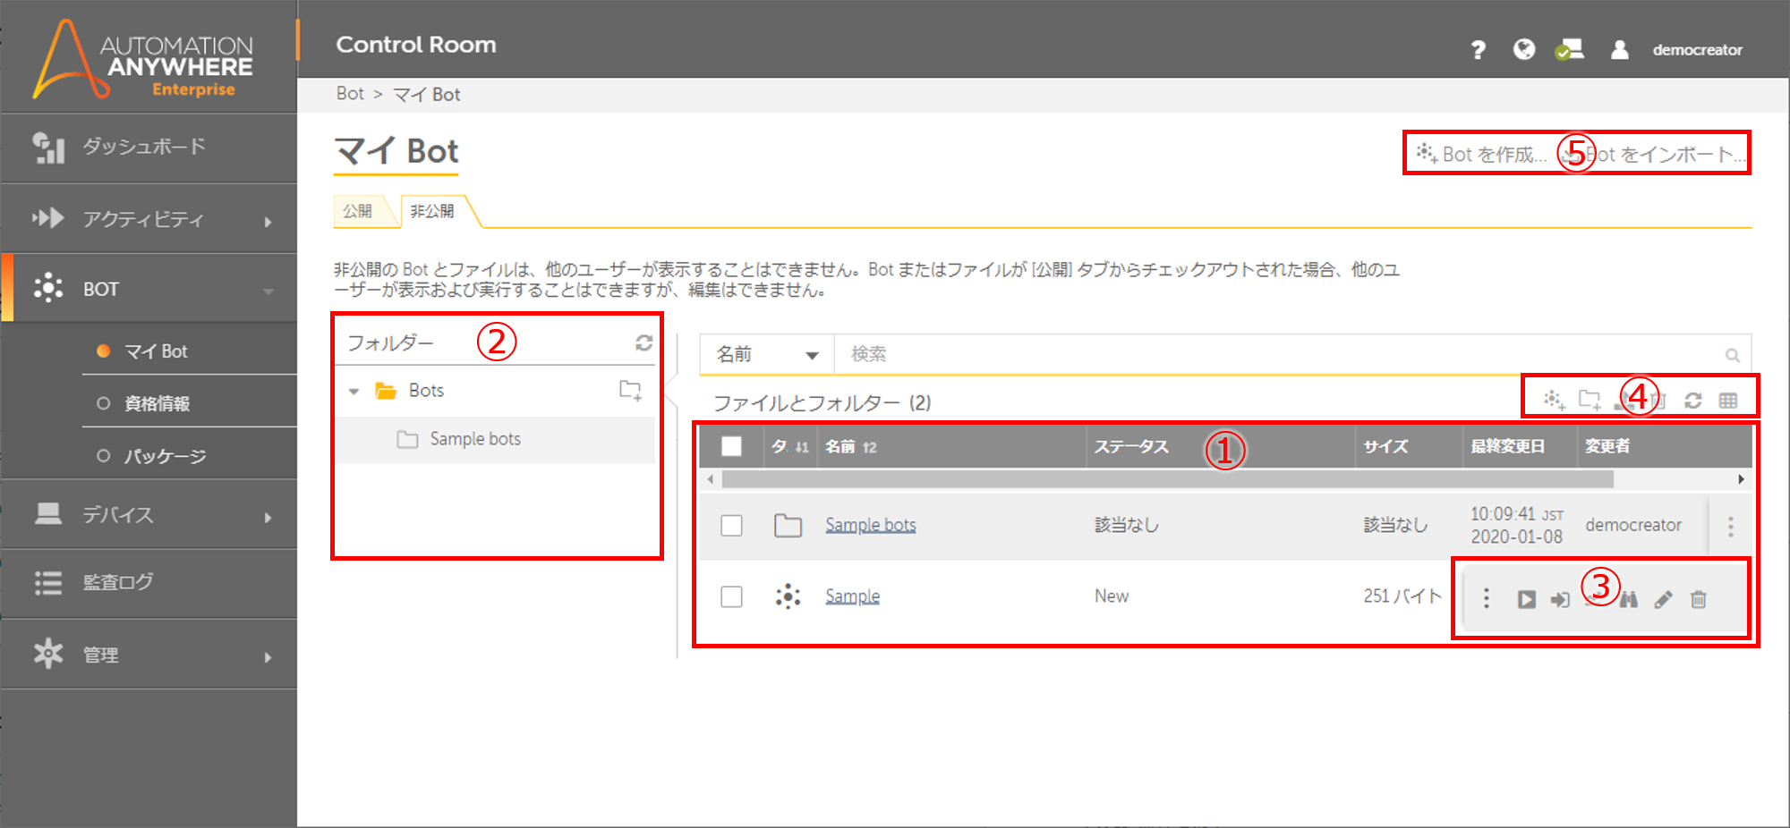
Task: Click Bot をインポート button
Action: (x=1654, y=154)
